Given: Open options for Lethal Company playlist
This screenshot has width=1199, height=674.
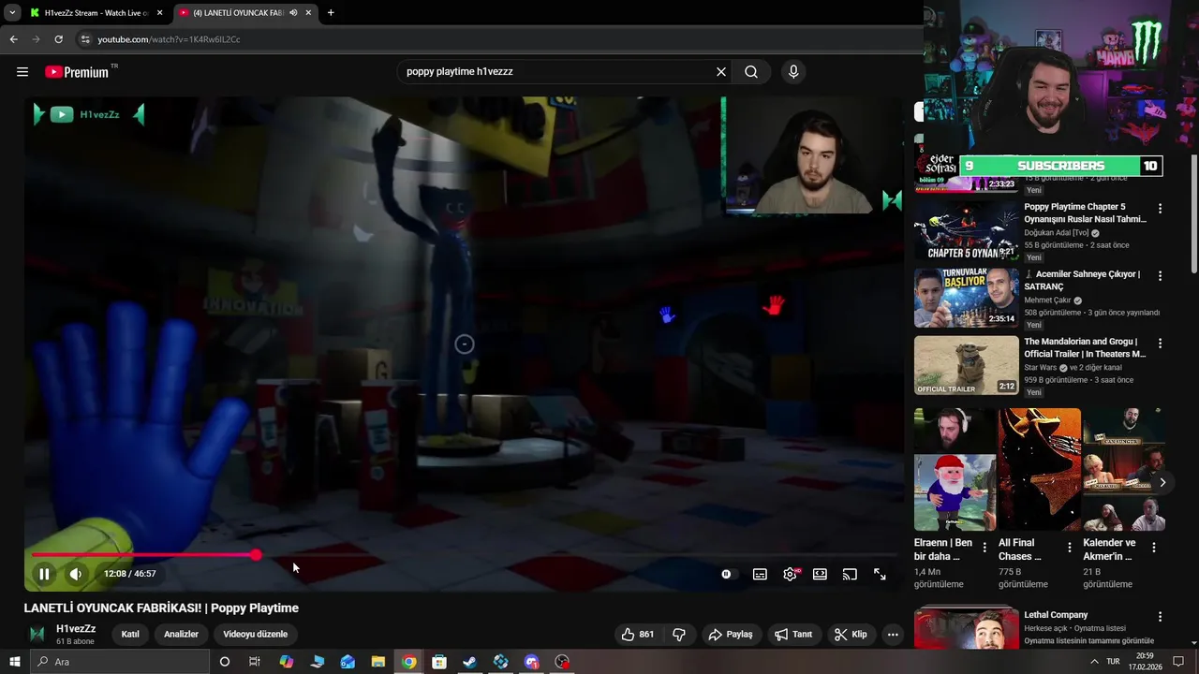Looking at the screenshot, I should tap(1160, 617).
